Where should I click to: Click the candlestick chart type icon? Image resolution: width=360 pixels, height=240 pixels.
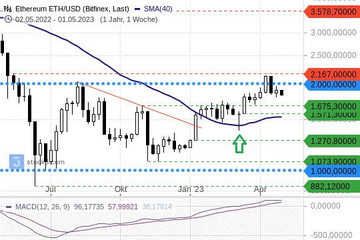[7, 9]
